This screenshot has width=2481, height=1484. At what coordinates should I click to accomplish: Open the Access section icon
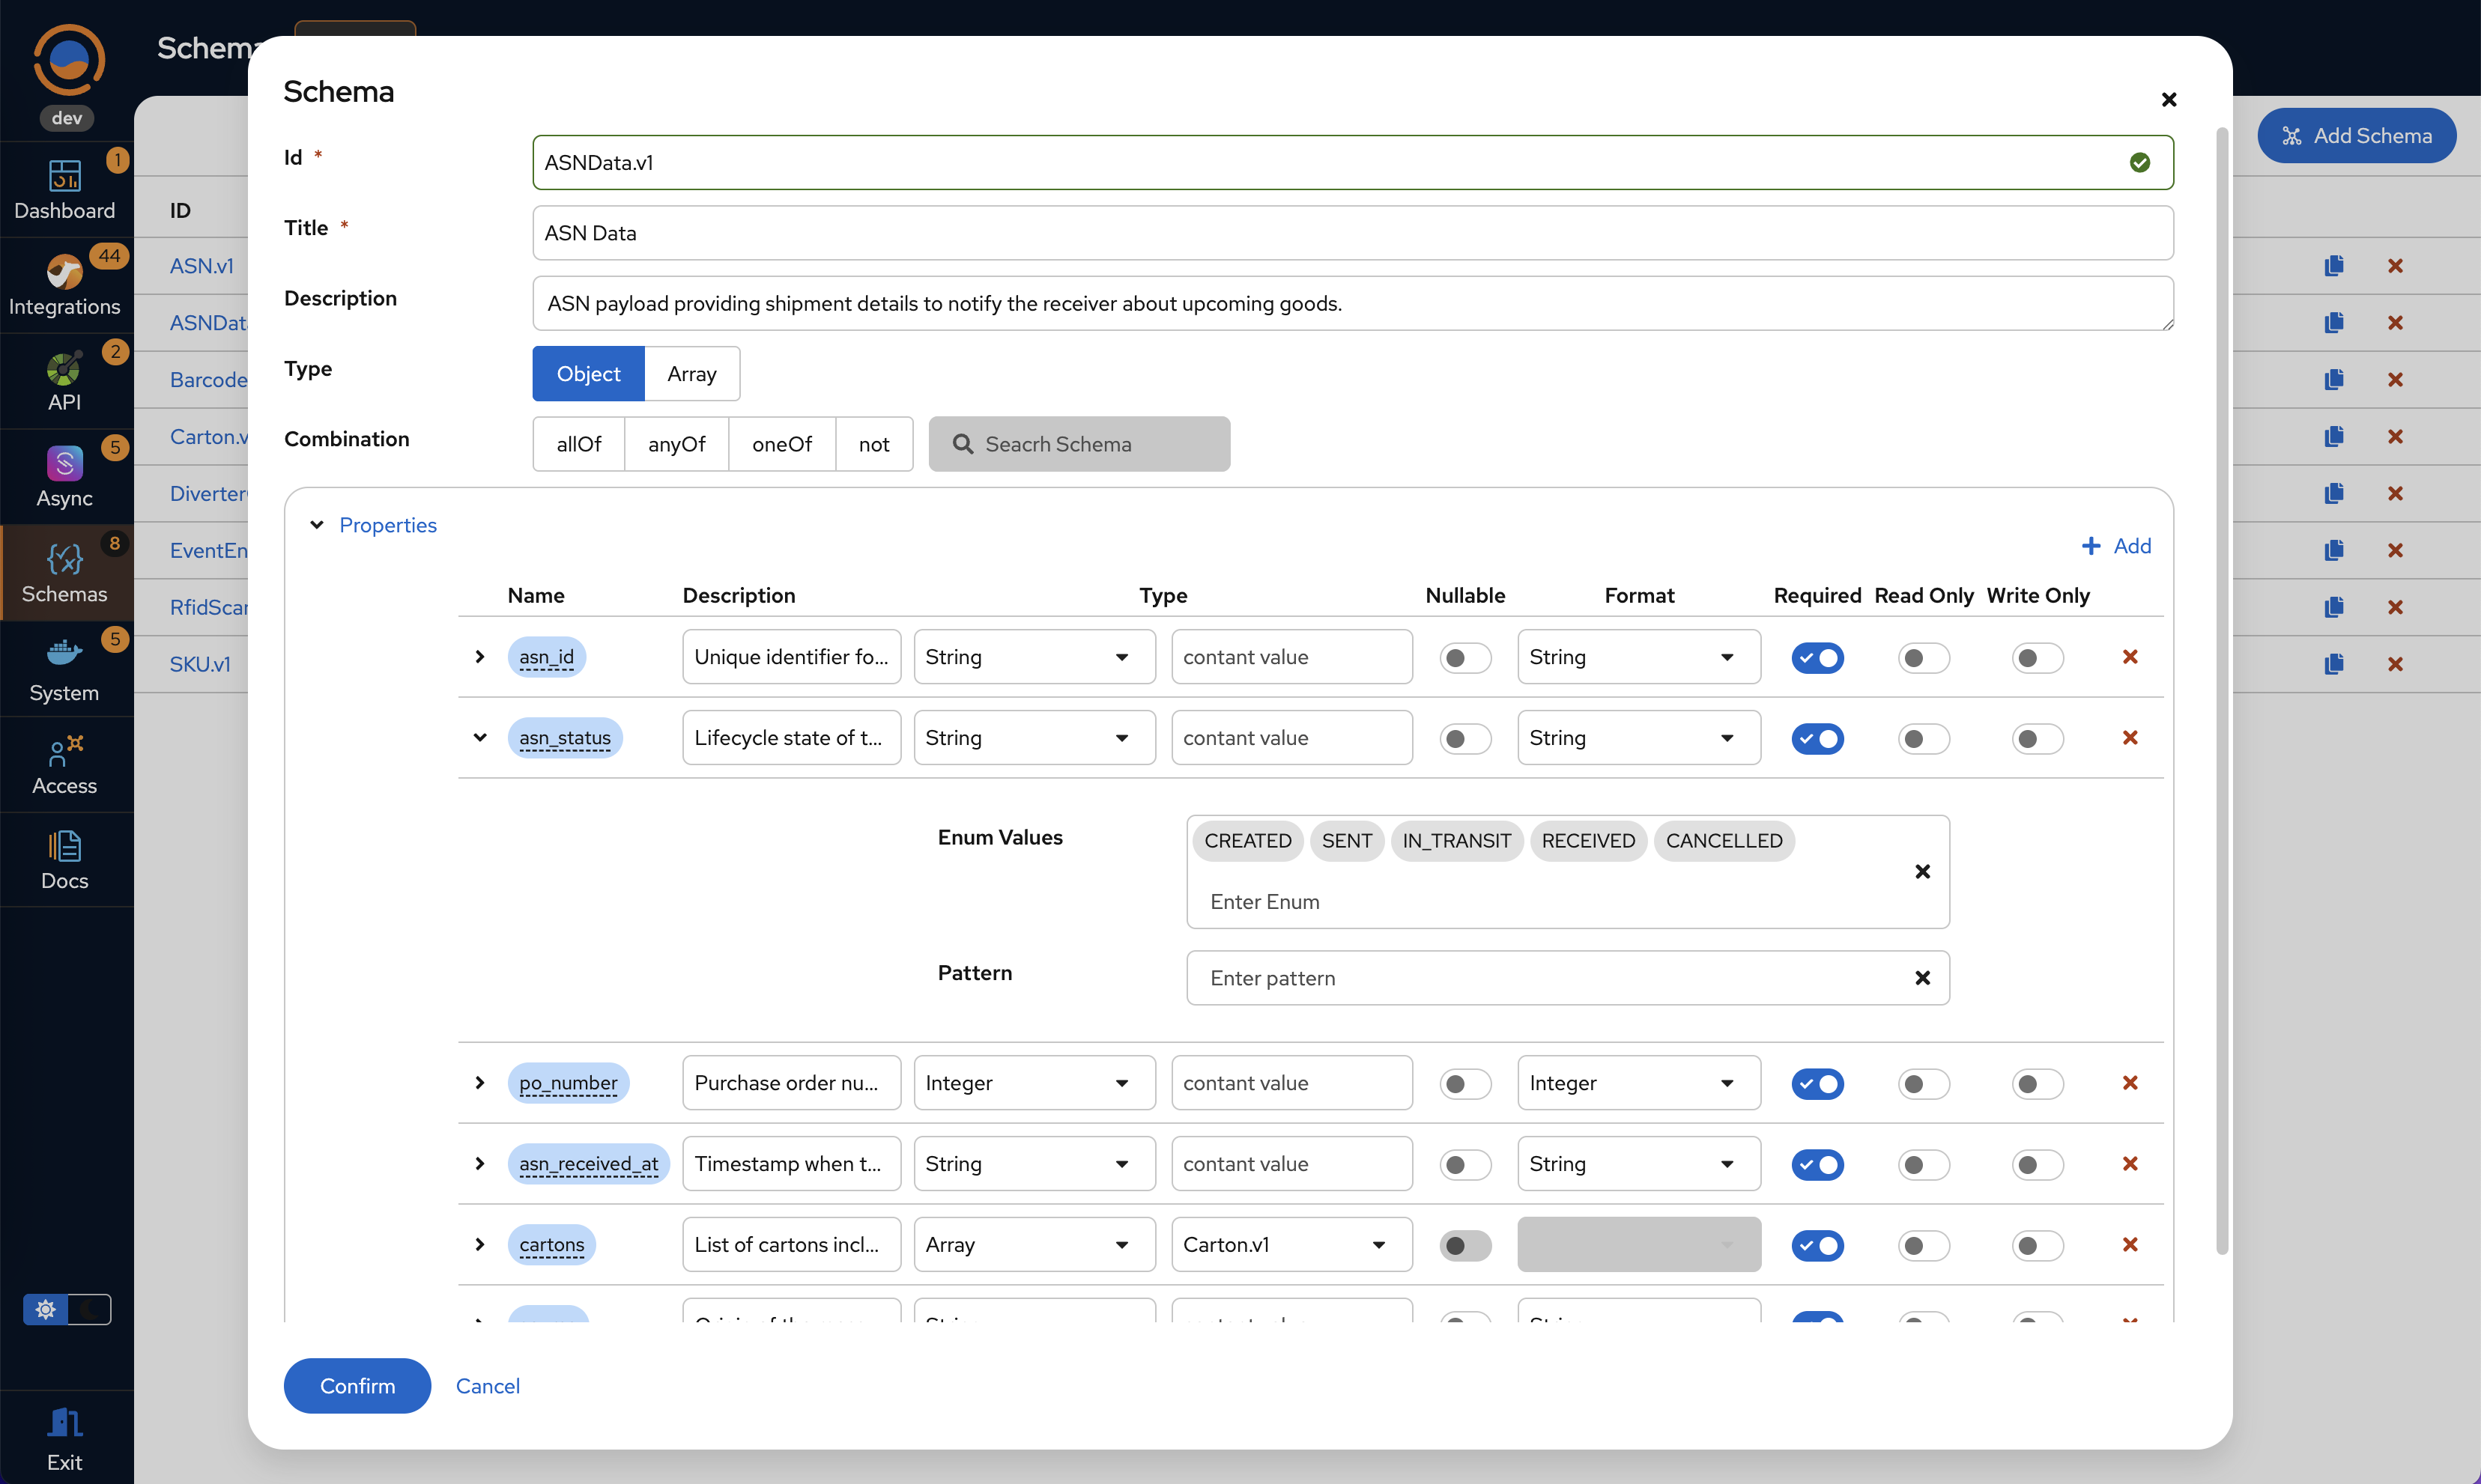click(x=64, y=750)
